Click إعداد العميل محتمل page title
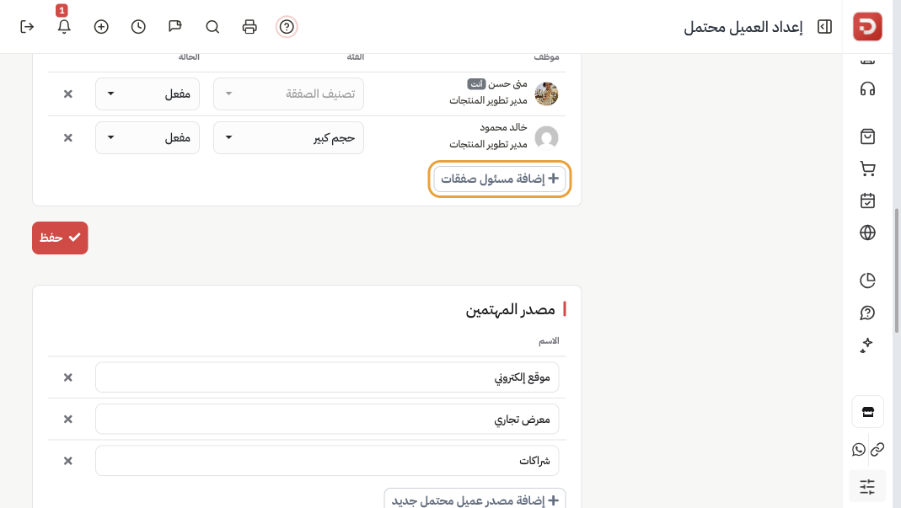The image size is (901, 508). (x=743, y=27)
